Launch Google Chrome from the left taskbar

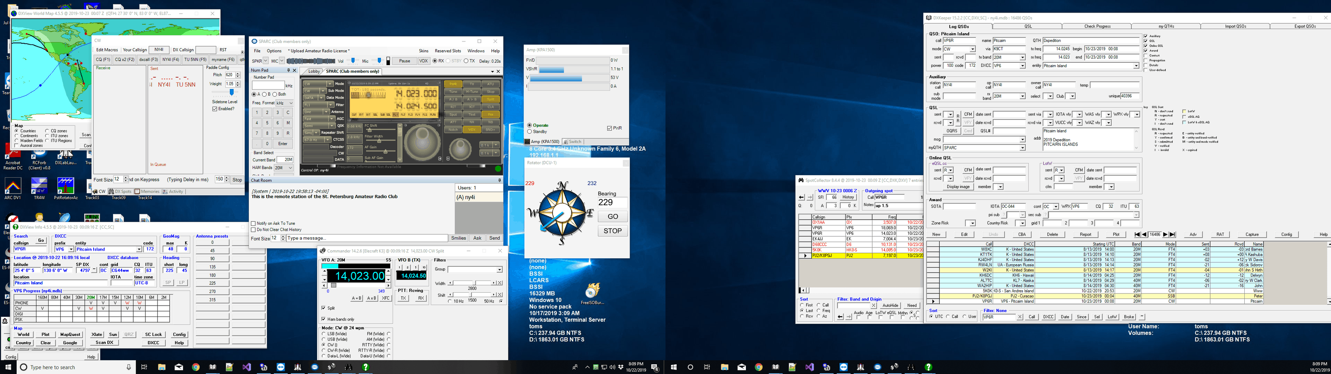pyautogui.click(x=196, y=367)
